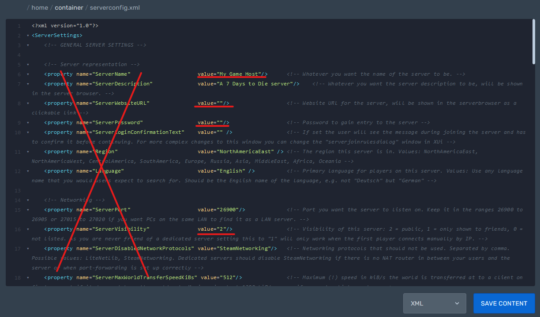540x317 pixels.
Task: Click the ServerPort attribute text
Action: coord(111,210)
